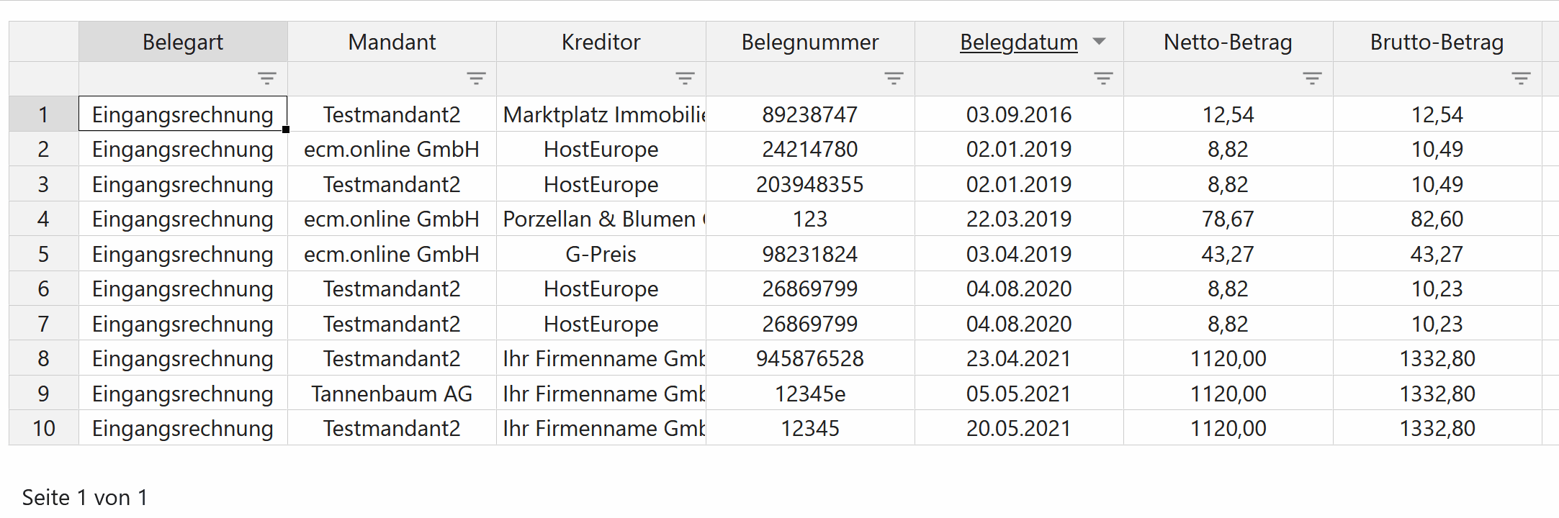
Task: Select cell with Belegnummer 945876528
Action: tap(810, 358)
